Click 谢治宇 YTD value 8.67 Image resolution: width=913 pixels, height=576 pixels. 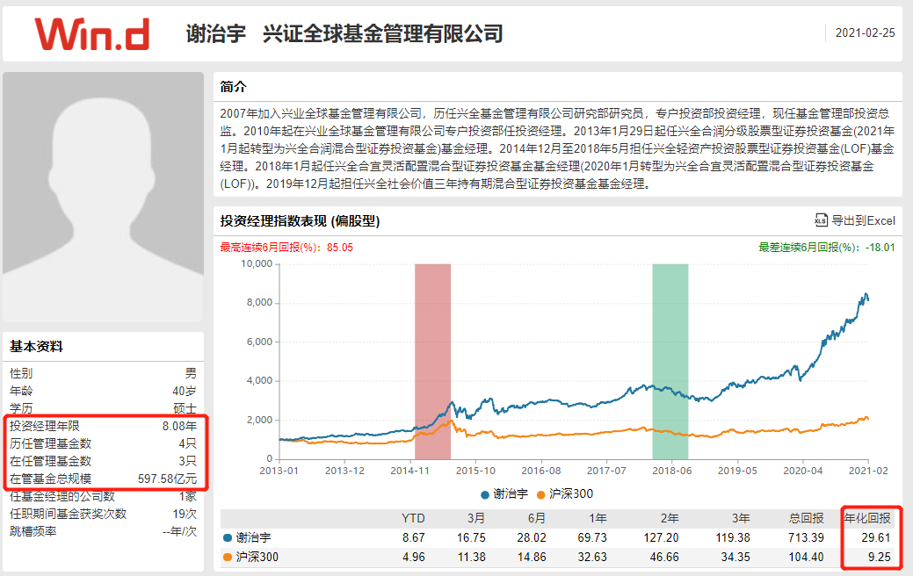point(413,537)
